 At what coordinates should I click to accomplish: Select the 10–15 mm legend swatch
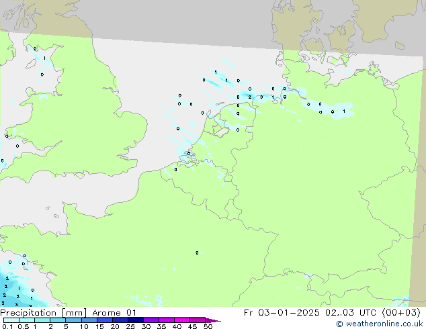tap(89, 320)
